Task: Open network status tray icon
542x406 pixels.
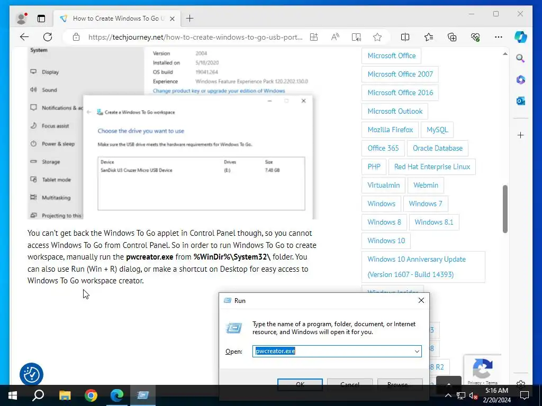Action: (x=461, y=395)
